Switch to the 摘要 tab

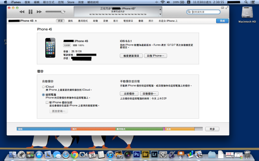tap(60, 21)
